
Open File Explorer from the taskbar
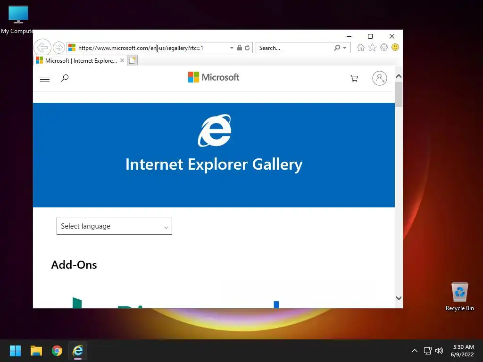point(36,351)
